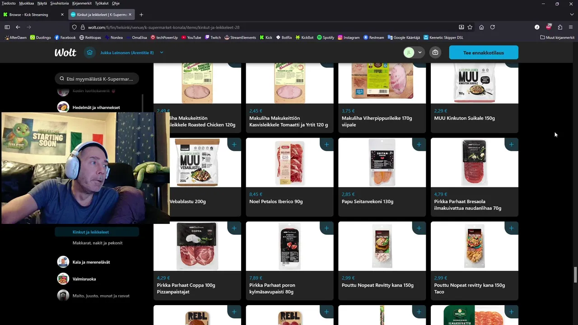Open Papu Seitanvekoni product image
Viewport: 578px width, 325px height.
point(382,162)
